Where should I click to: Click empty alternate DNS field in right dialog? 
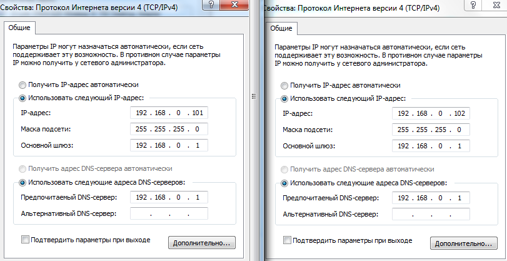click(x=431, y=214)
